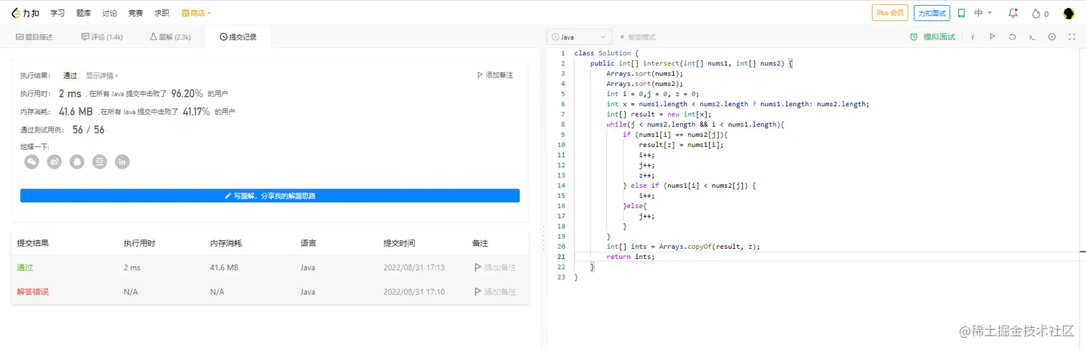Open the green mobile app icon
The image size is (1086, 350).
click(x=962, y=13)
